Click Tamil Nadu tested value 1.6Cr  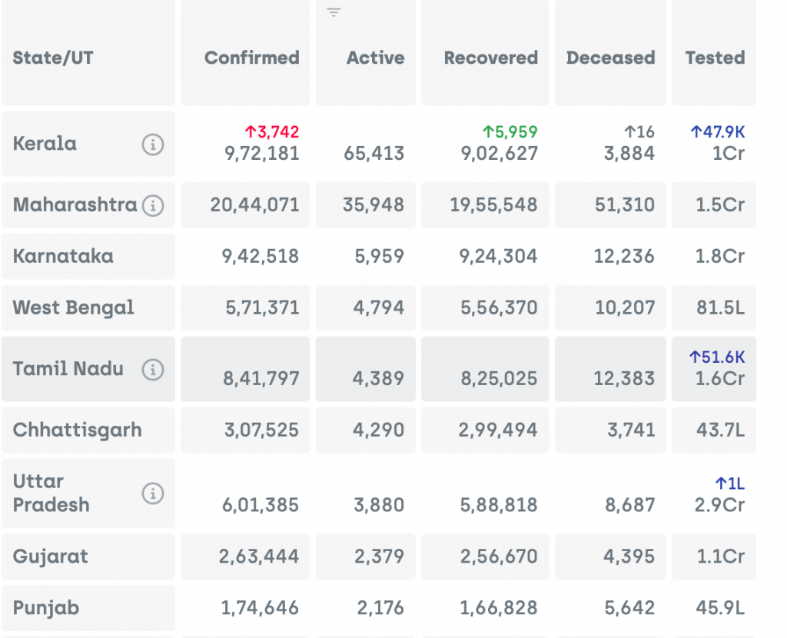click(x=720, y=378)
